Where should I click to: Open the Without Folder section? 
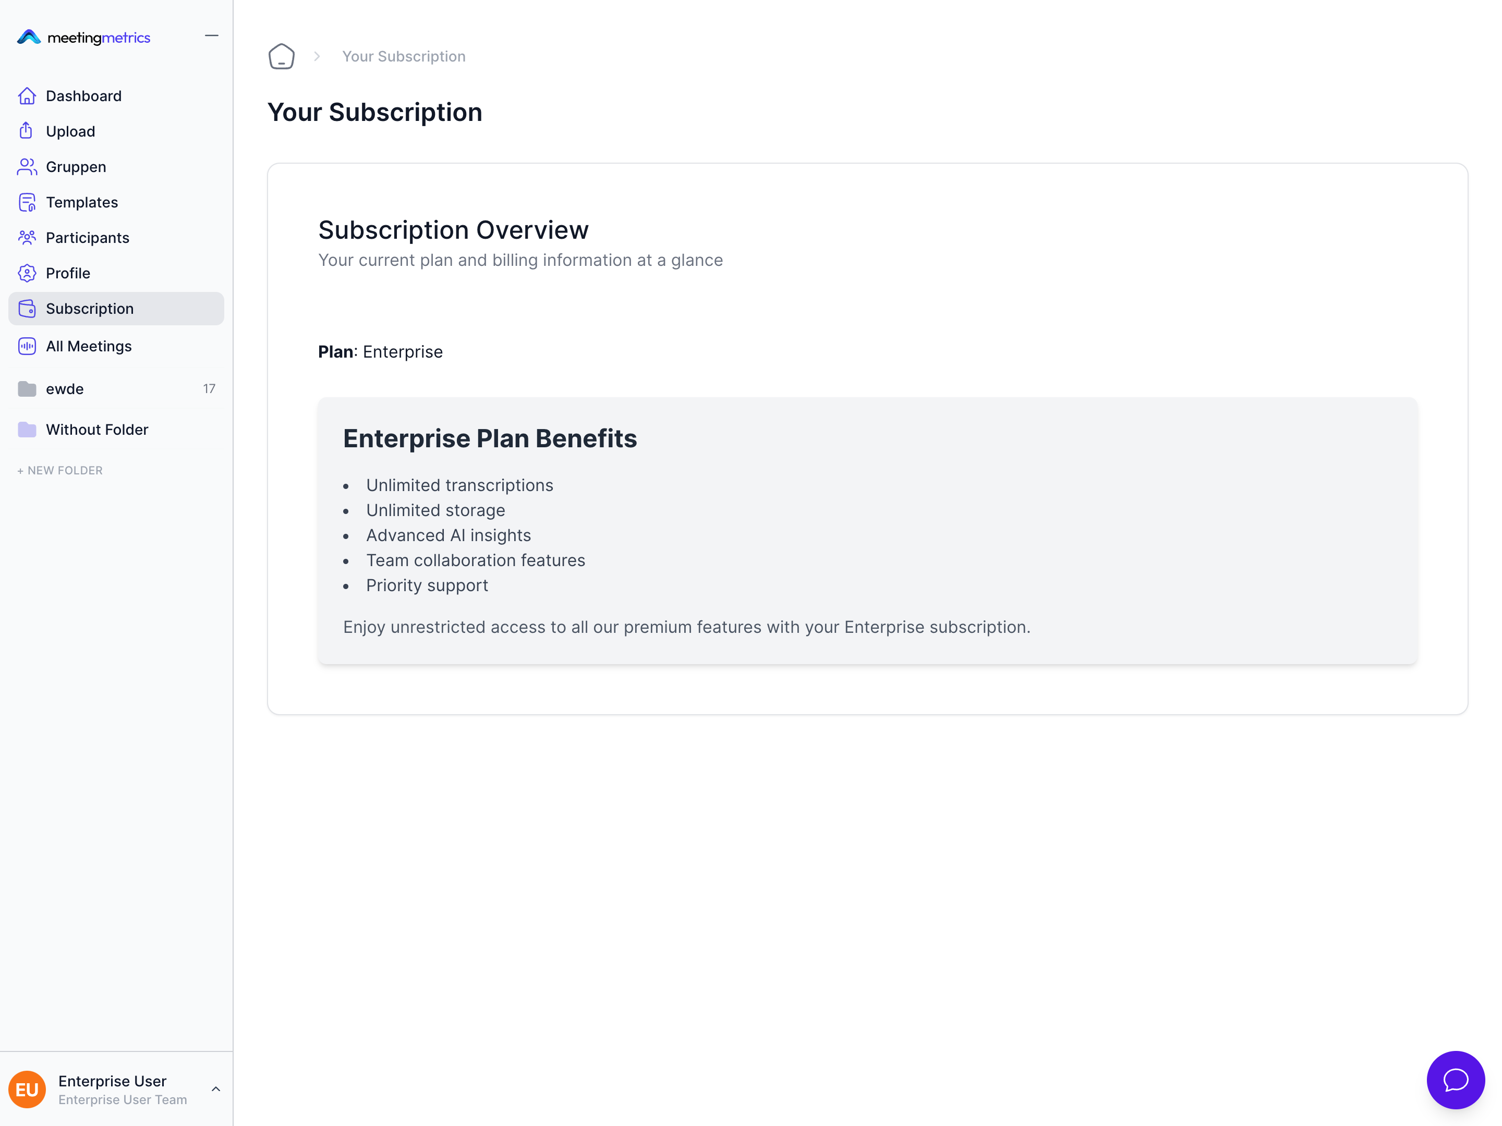pos(97,430)
